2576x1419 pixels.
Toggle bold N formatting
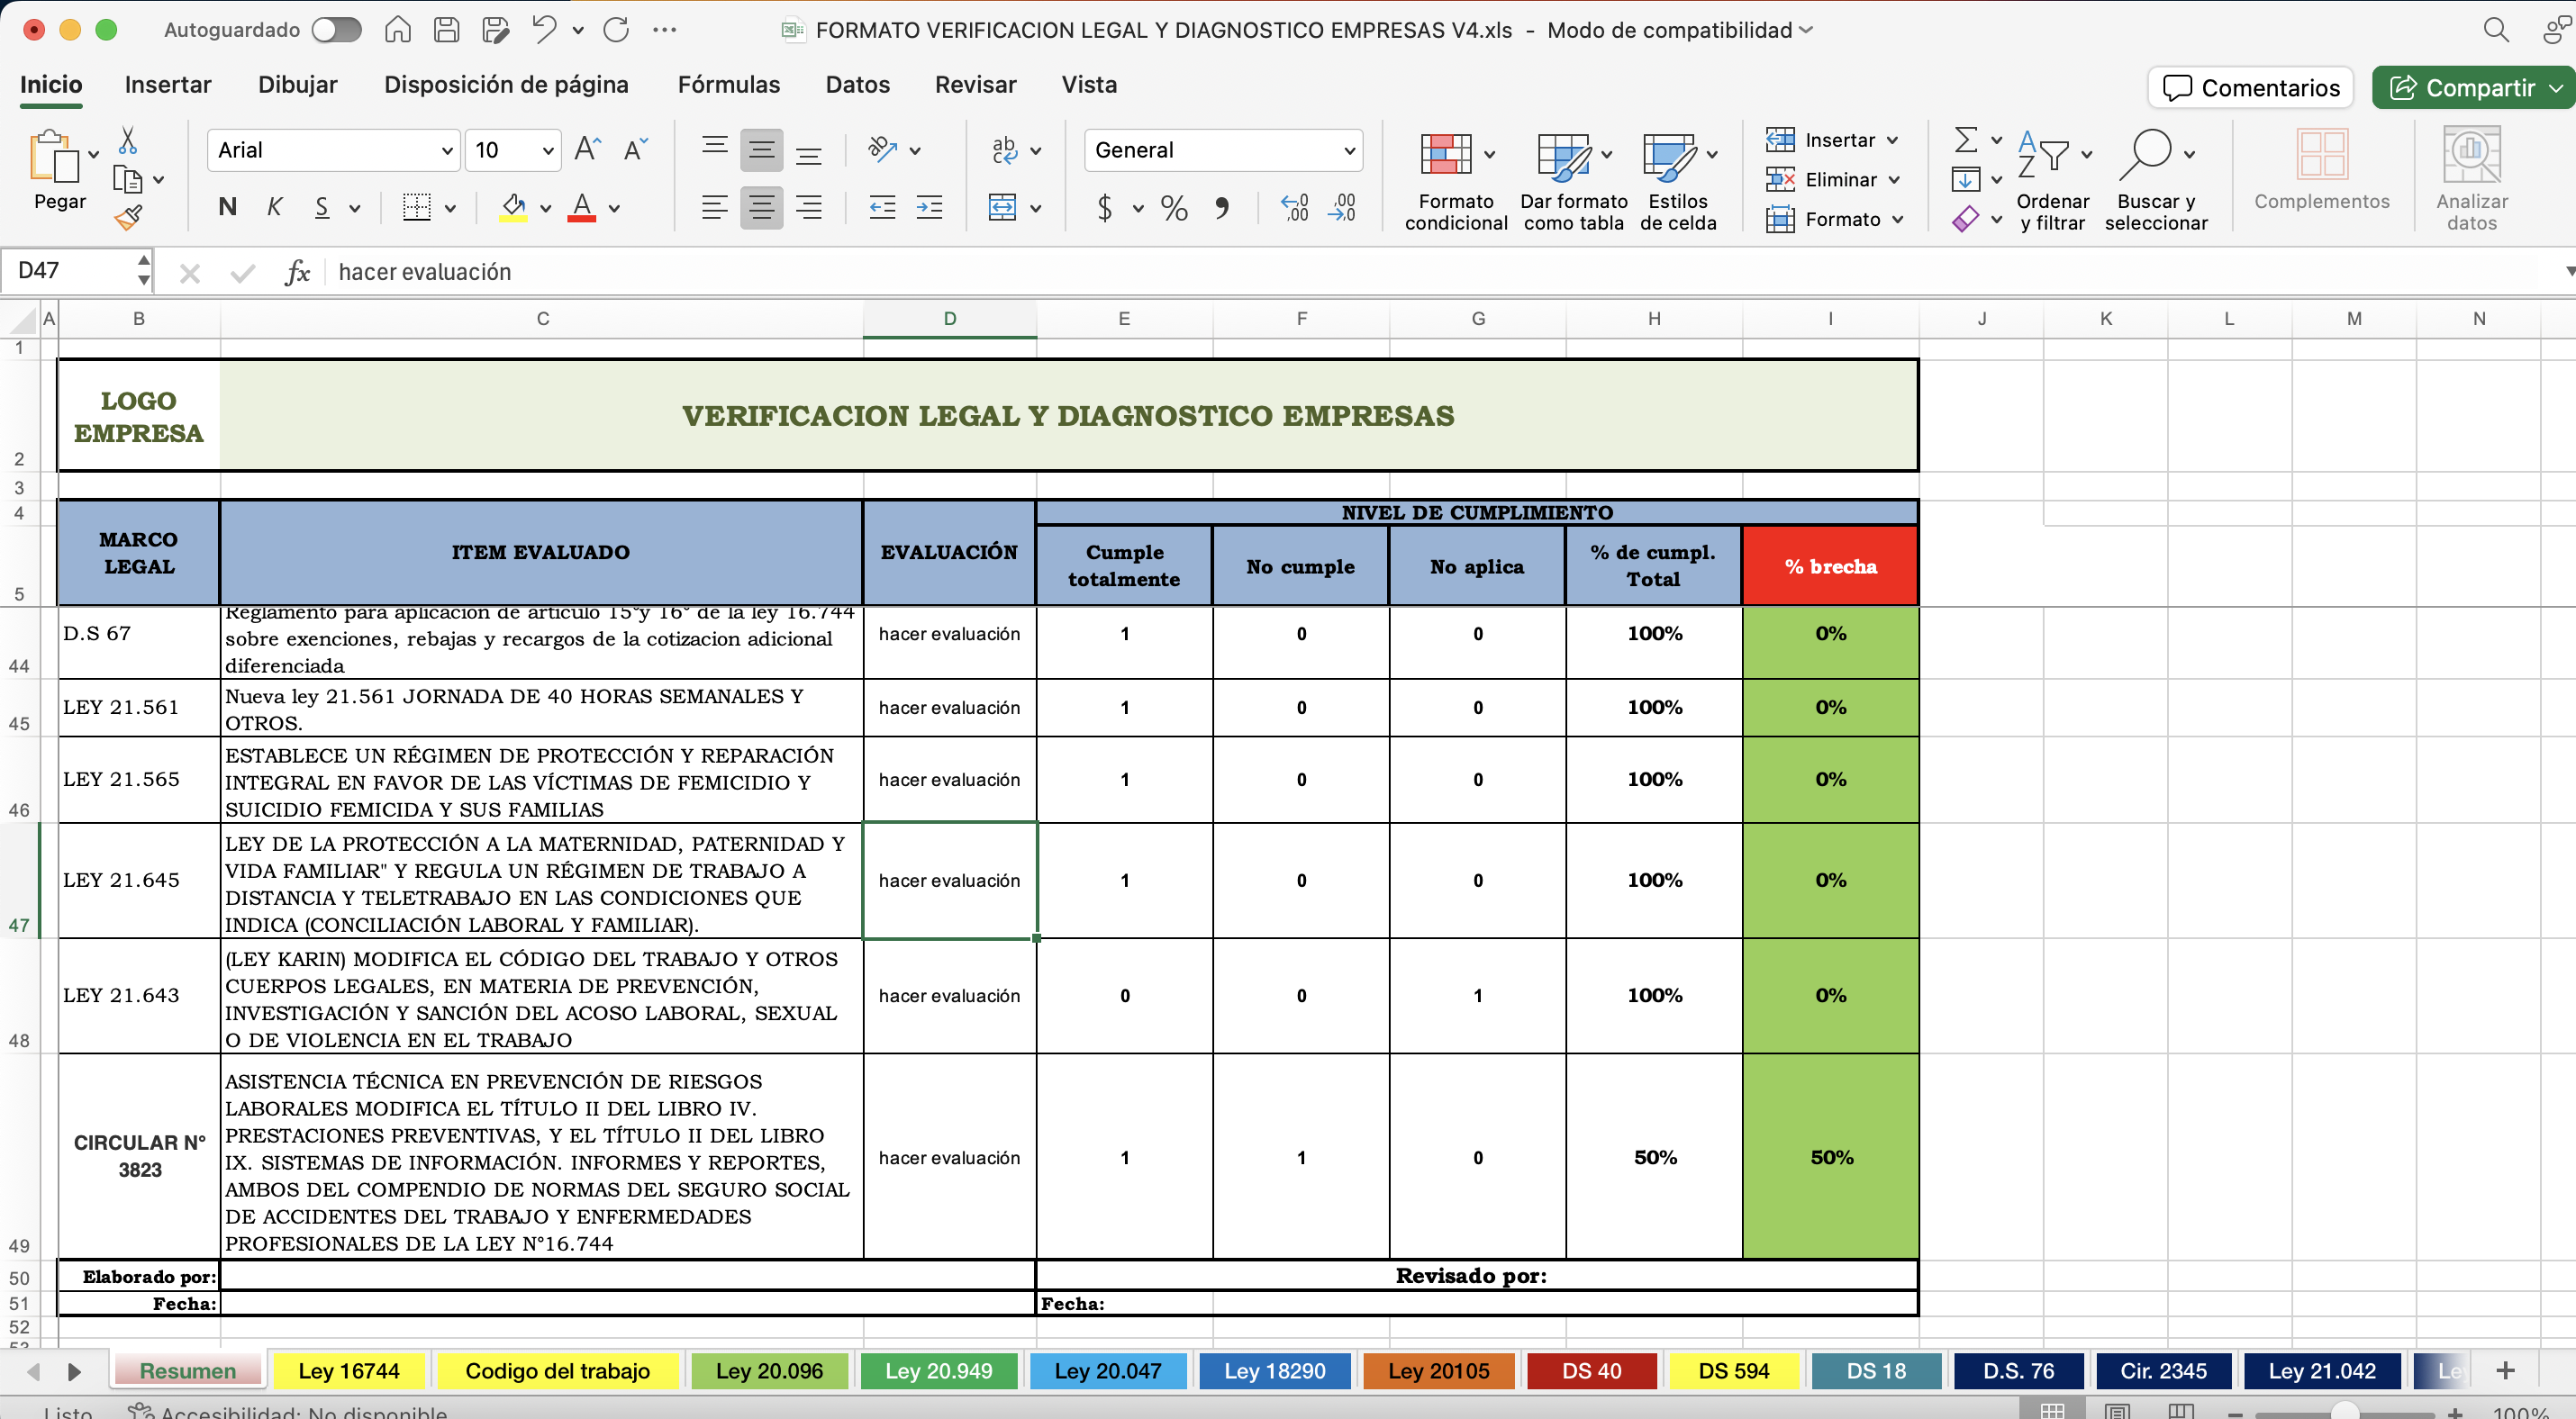tap(228, 207)
